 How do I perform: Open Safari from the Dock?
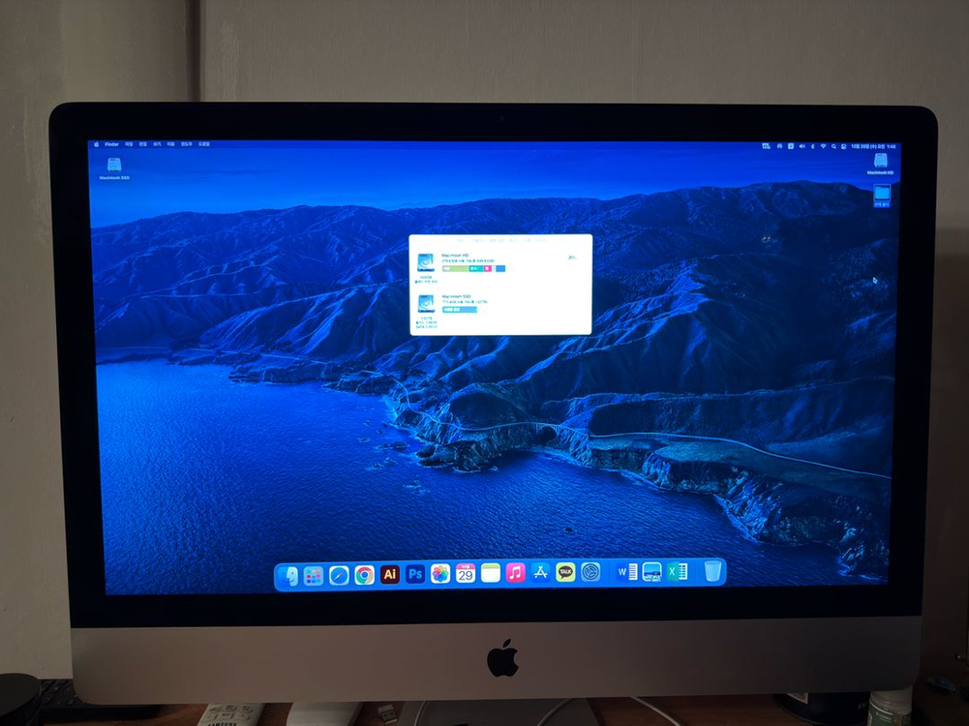336,574
